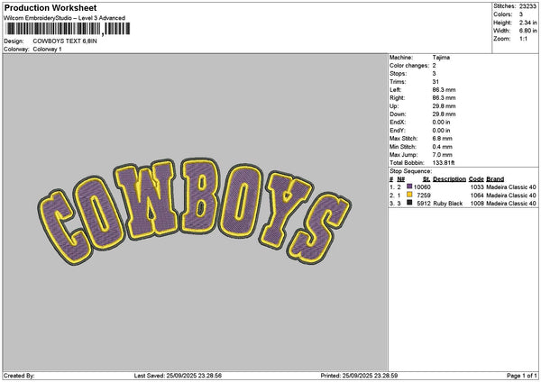Click the Colors count value 3
Viewport: 541px width, 382px height.
(x=521, y=14)
